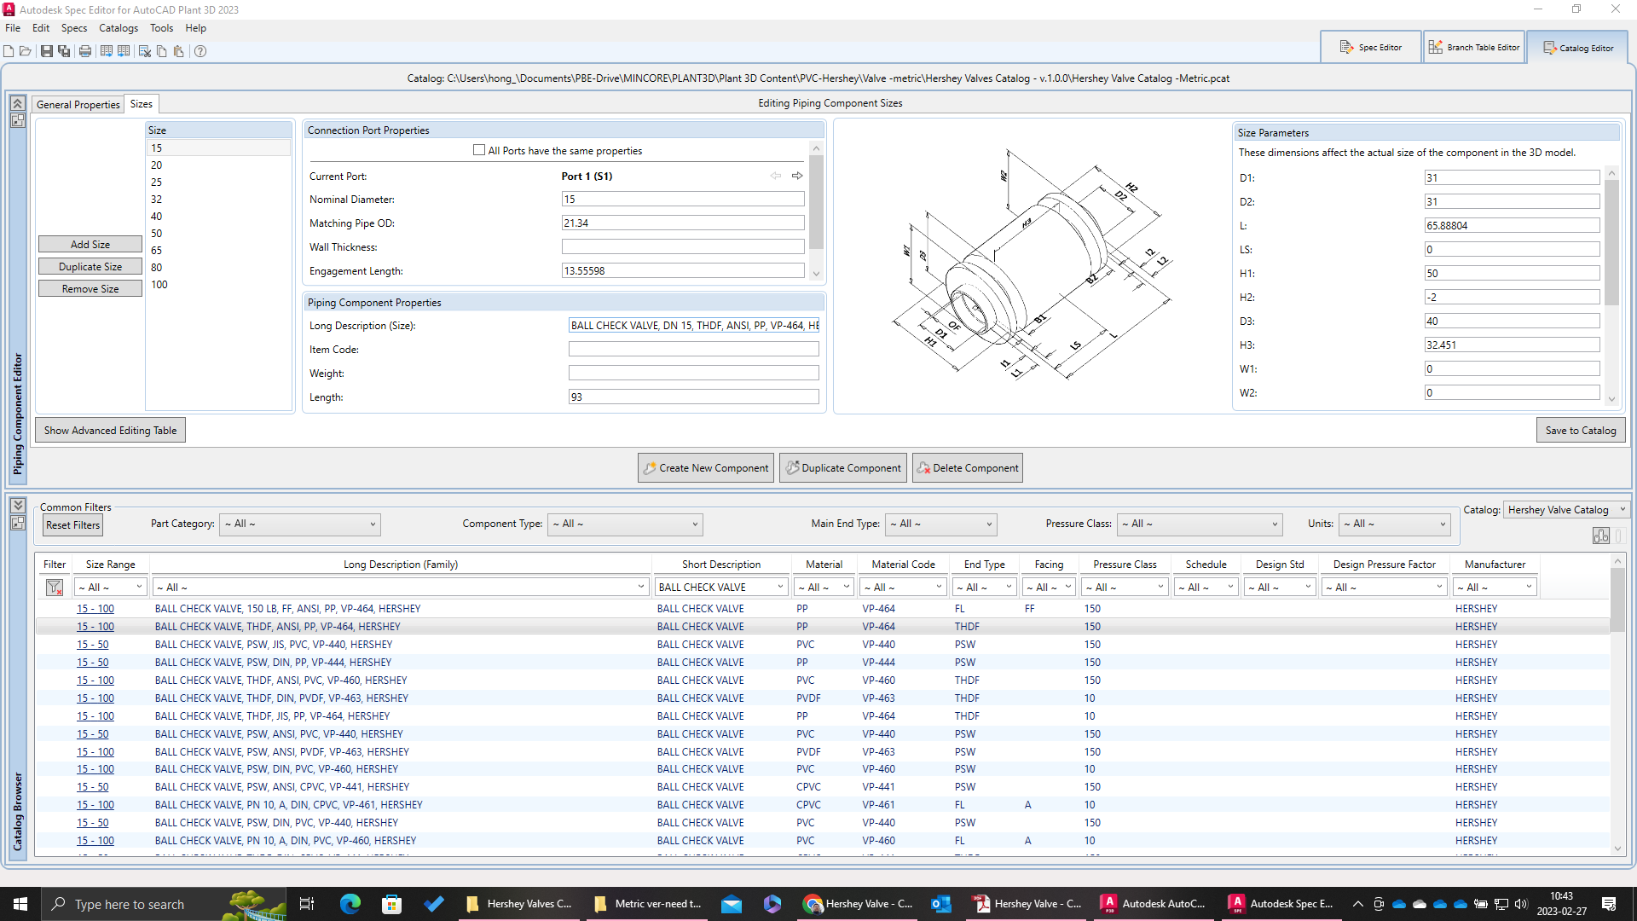Click the filter funnel icon in table

point(55,588)
